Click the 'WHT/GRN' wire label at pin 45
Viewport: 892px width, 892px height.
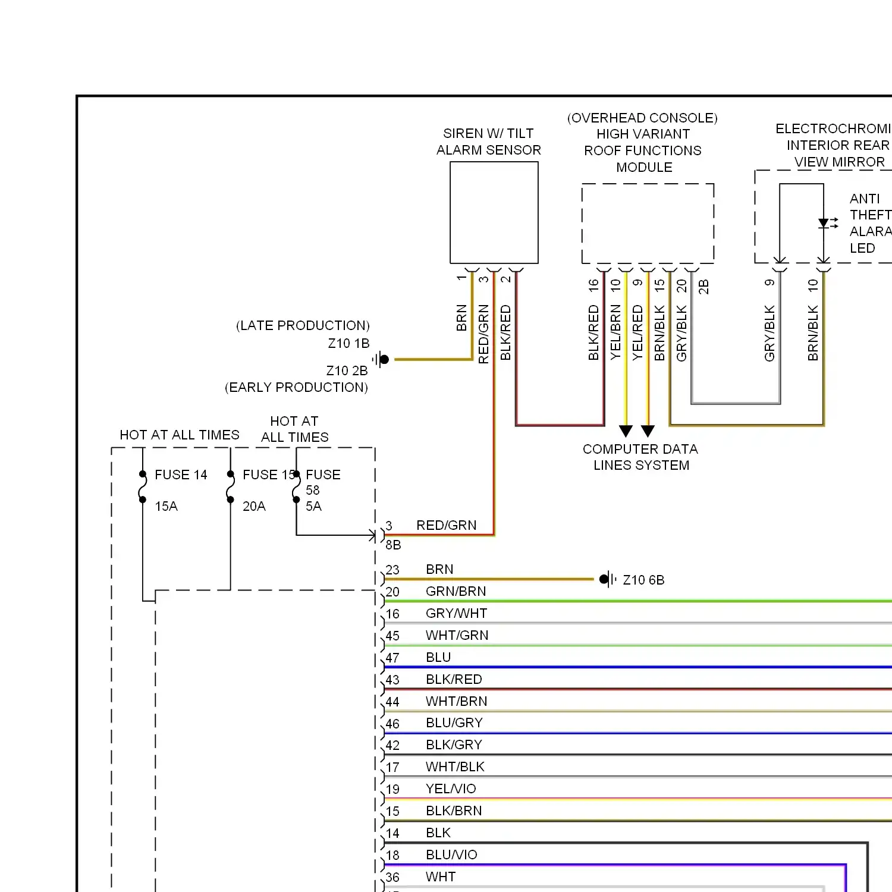pos(457,635)
